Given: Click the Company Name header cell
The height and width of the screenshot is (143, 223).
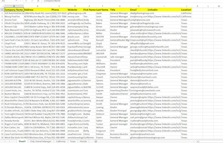Looking at the screenshot, I should [x=14, y=10].
